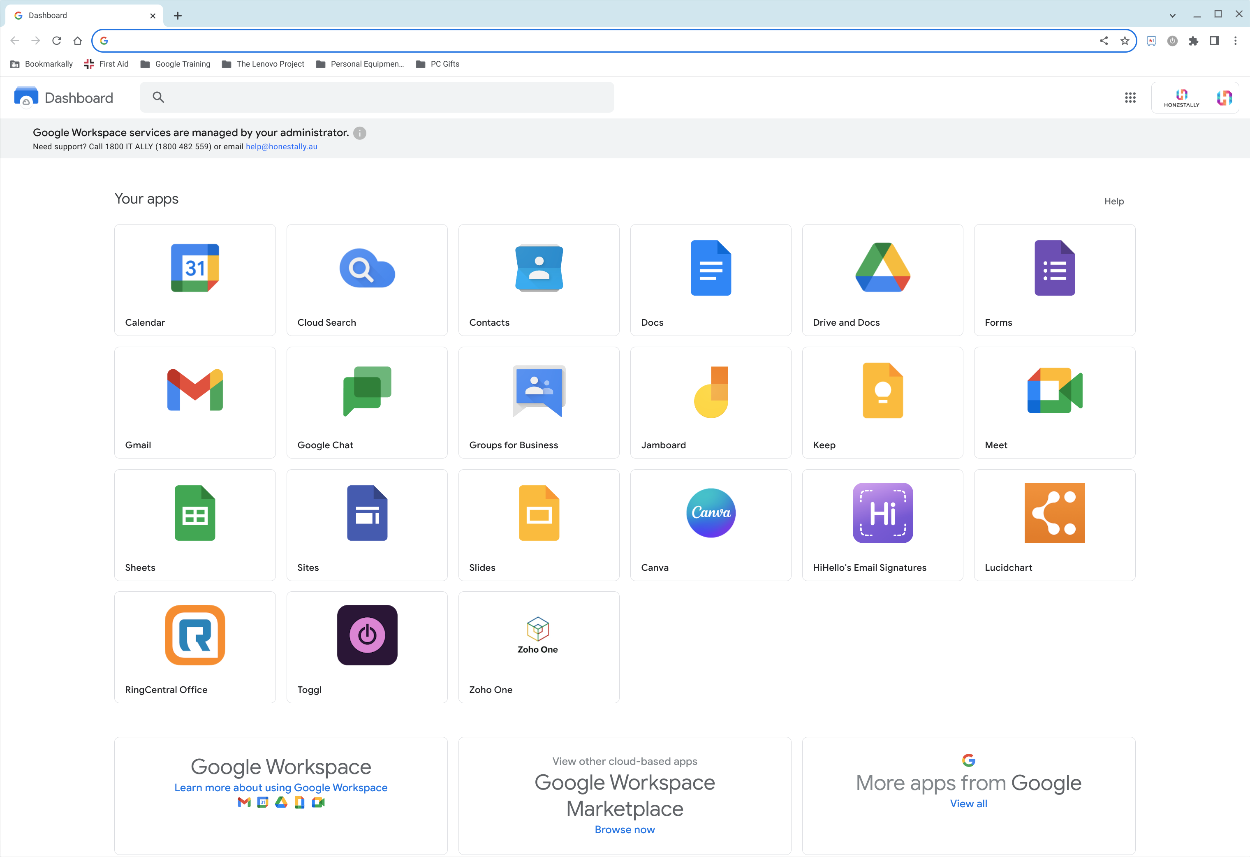Open the Google apps grid launcher
Screen dimensions: 1250x857
click(x=1130, y=97)
